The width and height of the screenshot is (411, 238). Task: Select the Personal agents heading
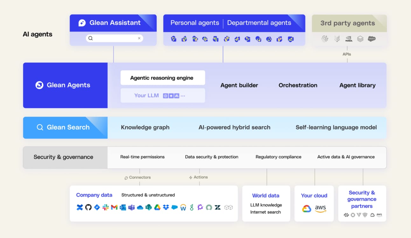tap(195, 23)
